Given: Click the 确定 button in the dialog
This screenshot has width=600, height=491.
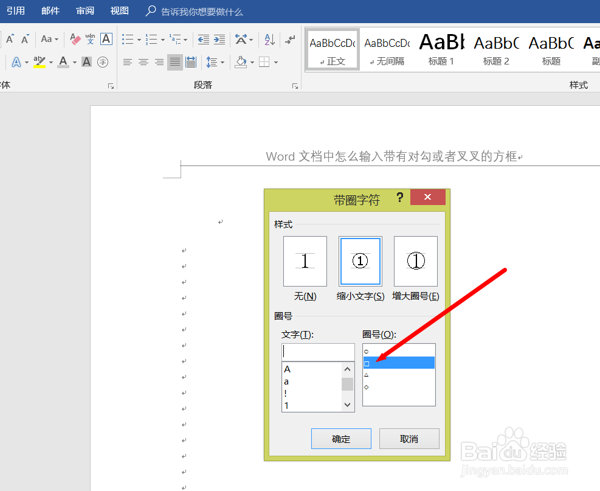Looking at the screenshot, I should [x=340, y=438].
